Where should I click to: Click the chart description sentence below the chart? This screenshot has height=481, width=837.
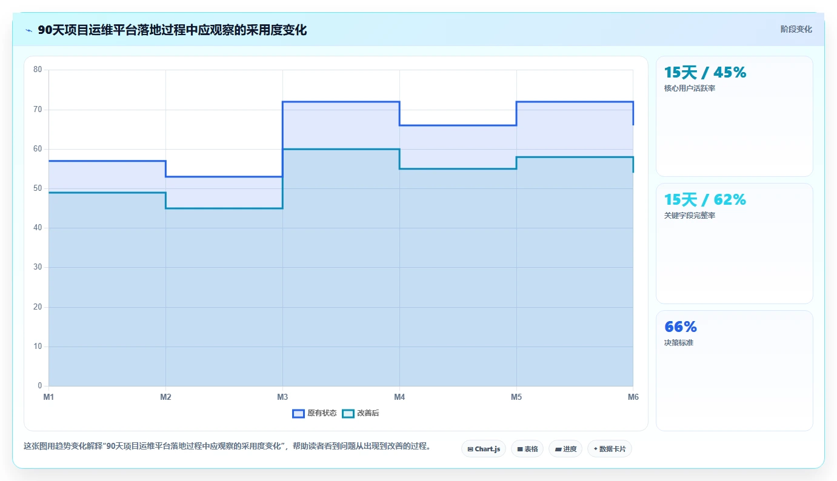click(227, 446)
